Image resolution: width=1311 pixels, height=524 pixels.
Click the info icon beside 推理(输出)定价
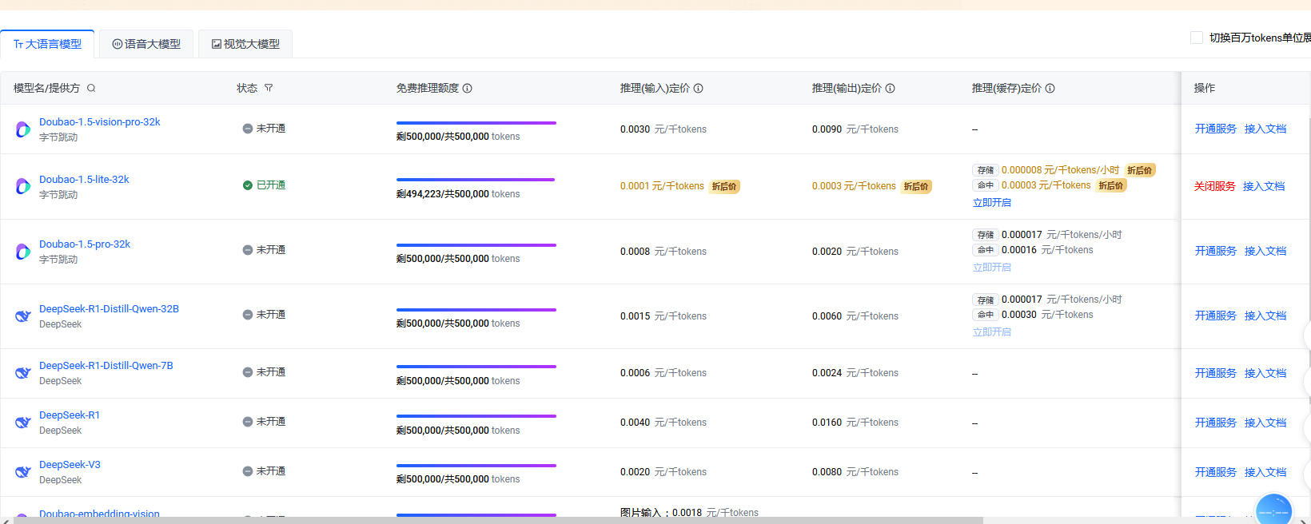coord(890,89)
